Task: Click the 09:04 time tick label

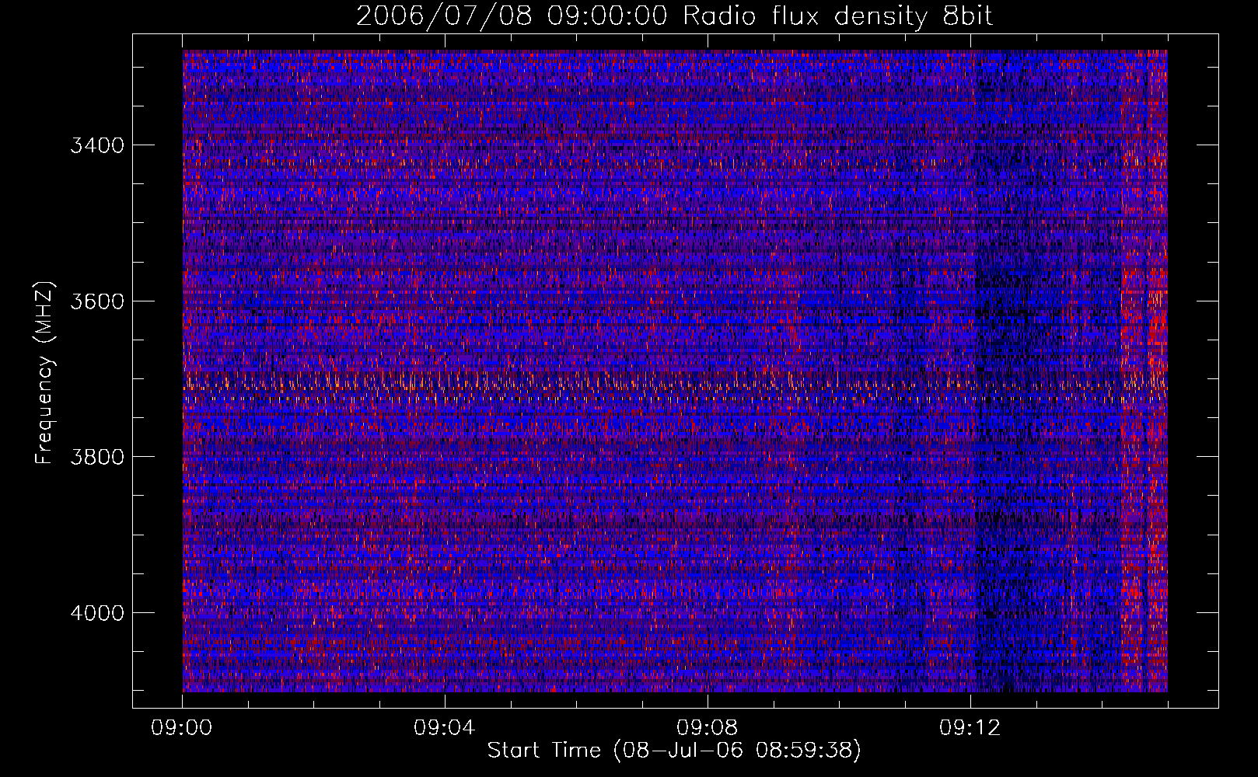Action: [x=445, y=728]
